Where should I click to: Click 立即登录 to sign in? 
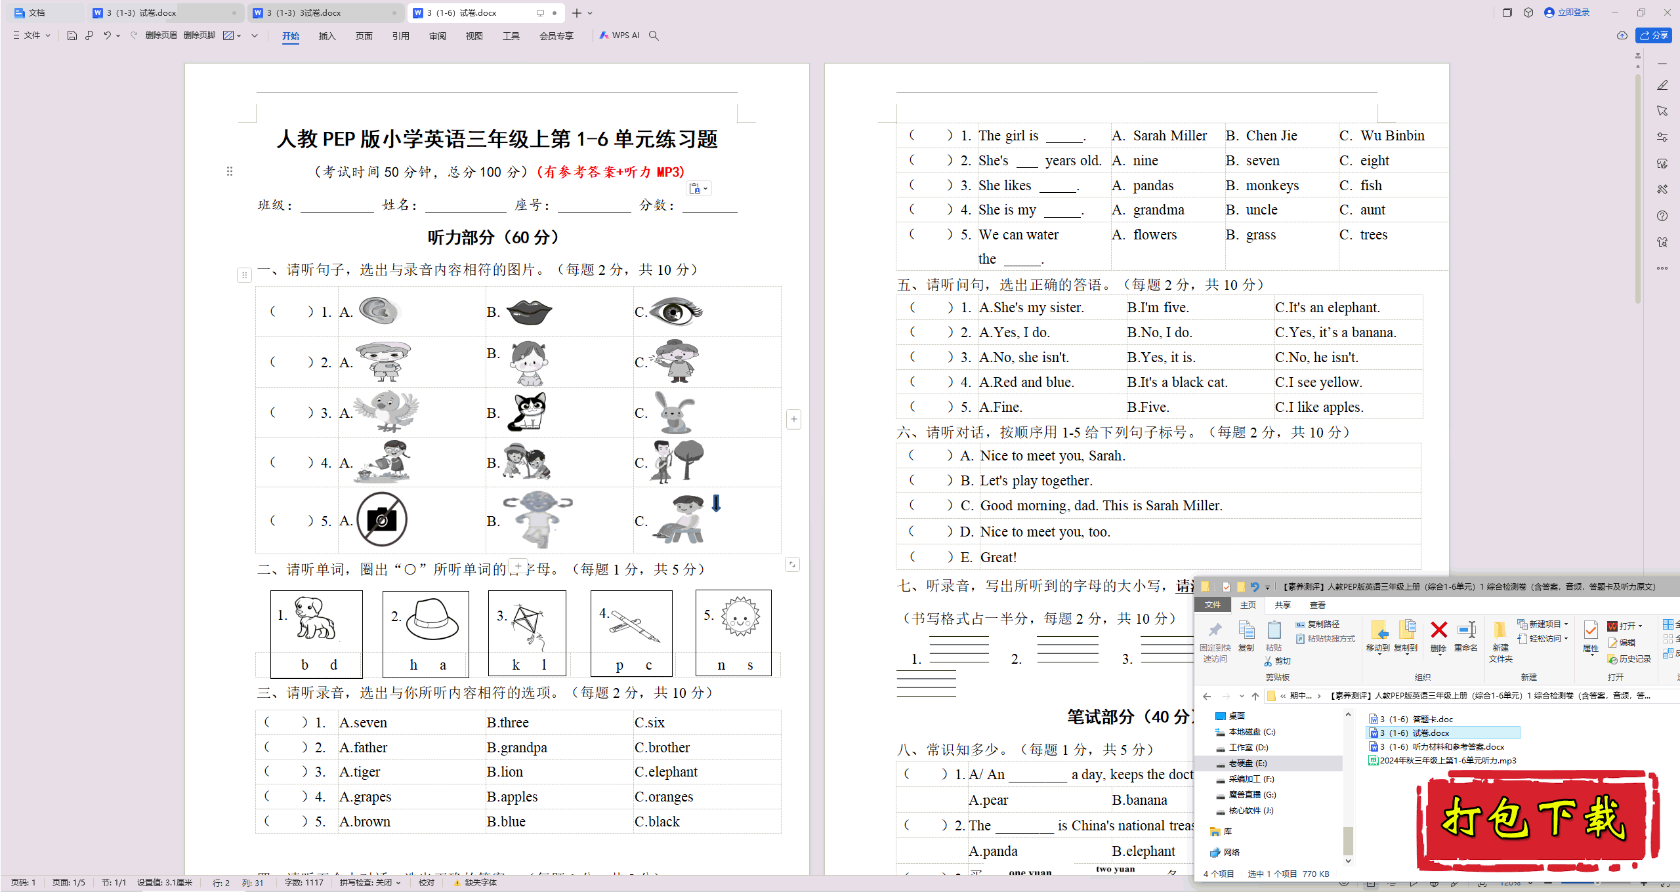tap(1567, 12)
